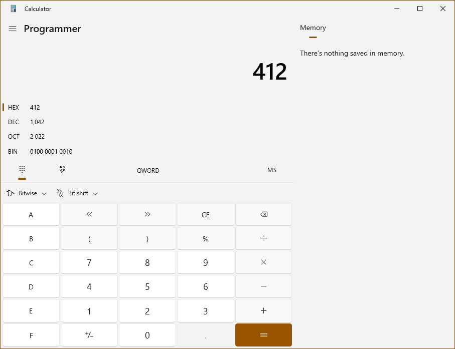
Task: Expand the Bit shift options dropdown
Action: [x=77, y=193]
